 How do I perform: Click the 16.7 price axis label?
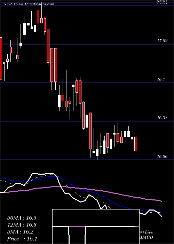click(x=161, y=80)
